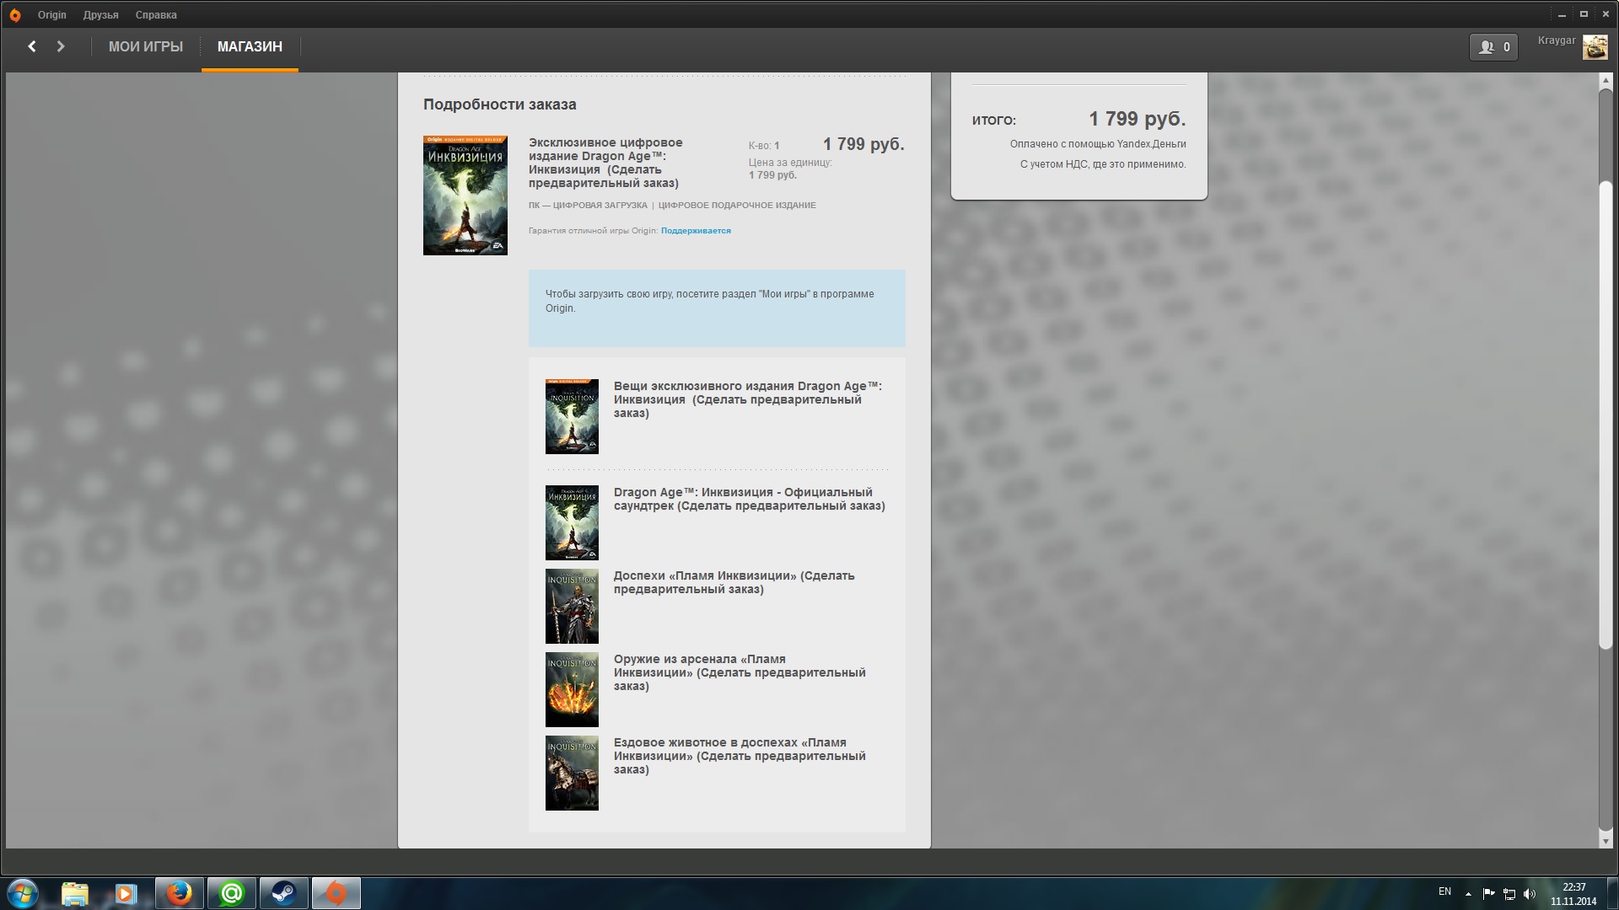The height and width of the screenshot is (910, 1619).
Task: Click the Kraygar username
Action: pyautogui.click(x=1556, y=40)
